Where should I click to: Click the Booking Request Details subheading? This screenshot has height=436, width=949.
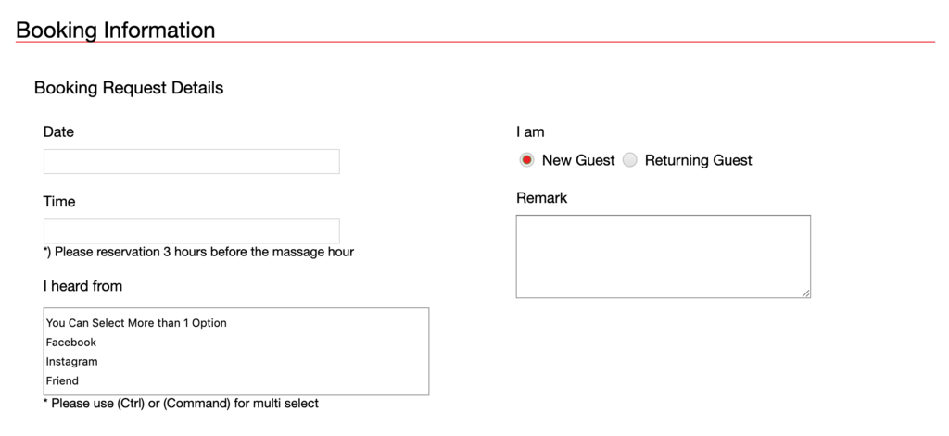129,88
